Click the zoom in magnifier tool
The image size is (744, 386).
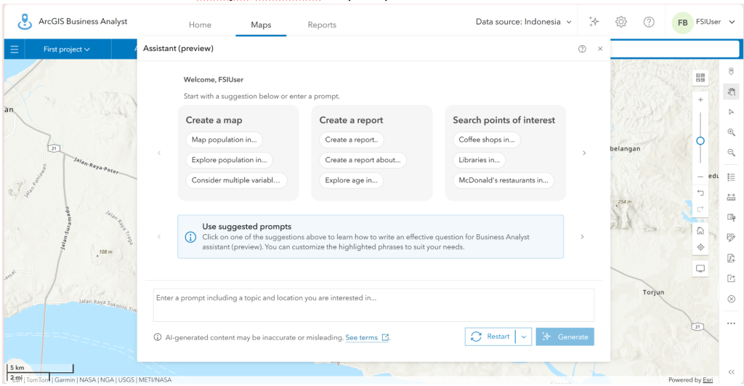click(x=731, y=132)
